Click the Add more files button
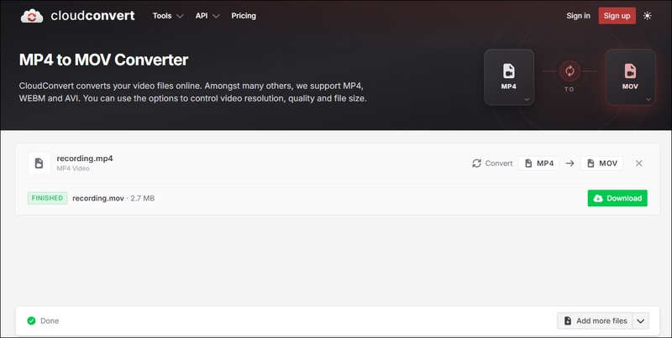 595,321
